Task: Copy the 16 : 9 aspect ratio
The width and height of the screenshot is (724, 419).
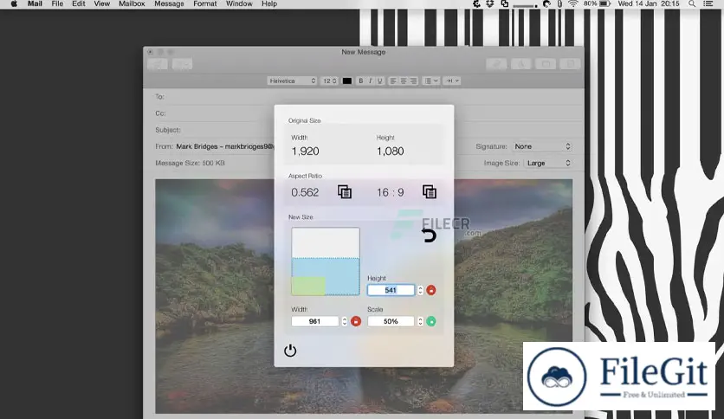Action: click(429, 192)
